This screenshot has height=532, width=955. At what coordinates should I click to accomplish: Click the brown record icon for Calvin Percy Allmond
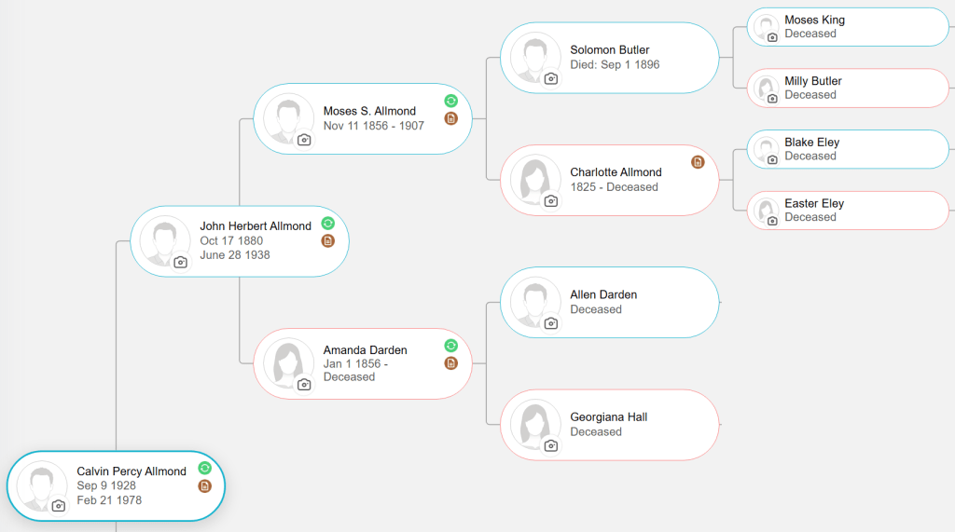pos(205,486)
